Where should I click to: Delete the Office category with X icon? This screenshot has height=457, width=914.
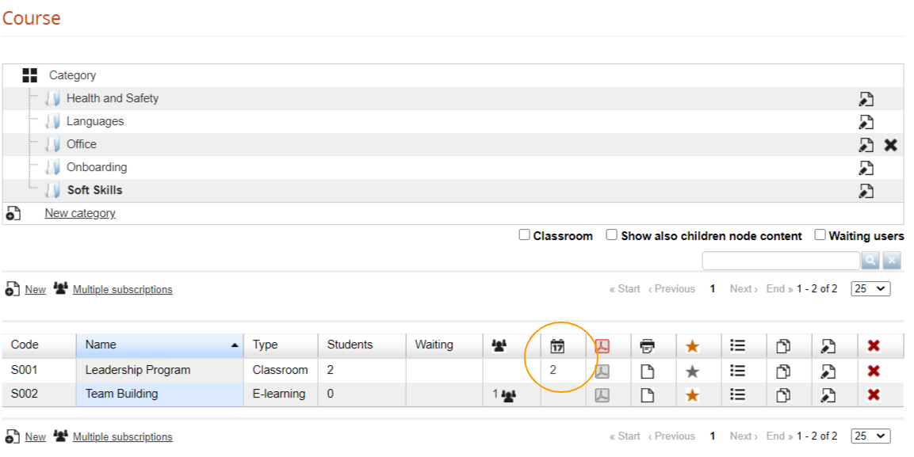[890, 145]
